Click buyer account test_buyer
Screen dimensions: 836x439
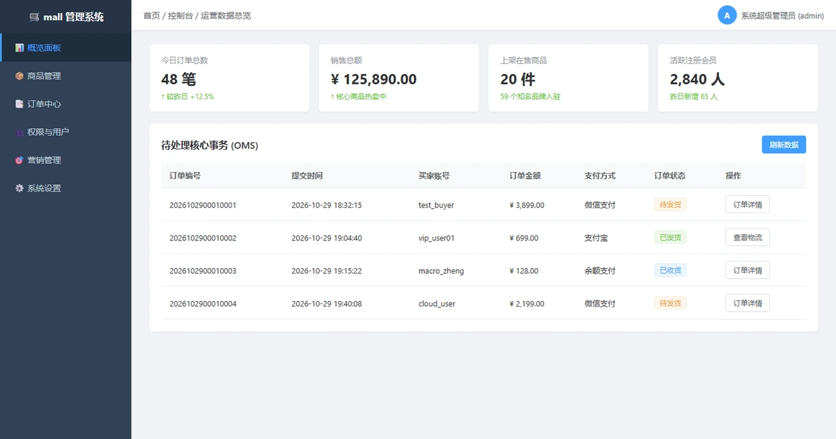click(436, 206)
